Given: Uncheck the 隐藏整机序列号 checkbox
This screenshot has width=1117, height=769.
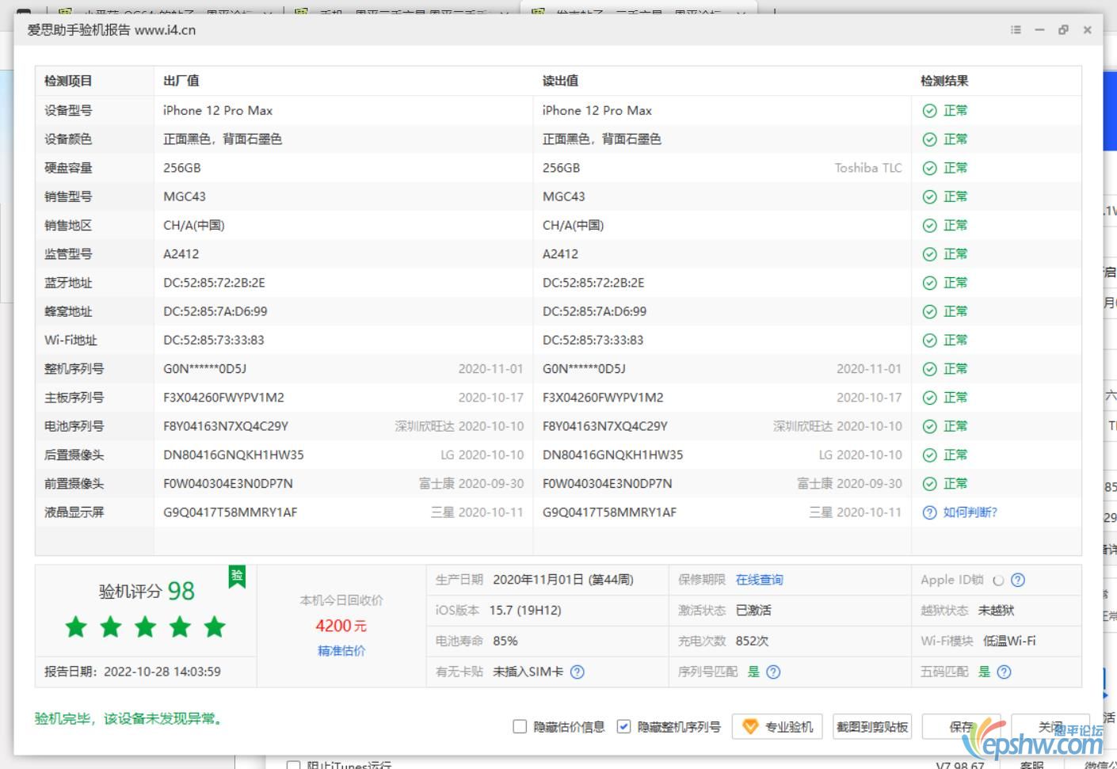Looking at the screenshot, I should (x=624, y=726).
